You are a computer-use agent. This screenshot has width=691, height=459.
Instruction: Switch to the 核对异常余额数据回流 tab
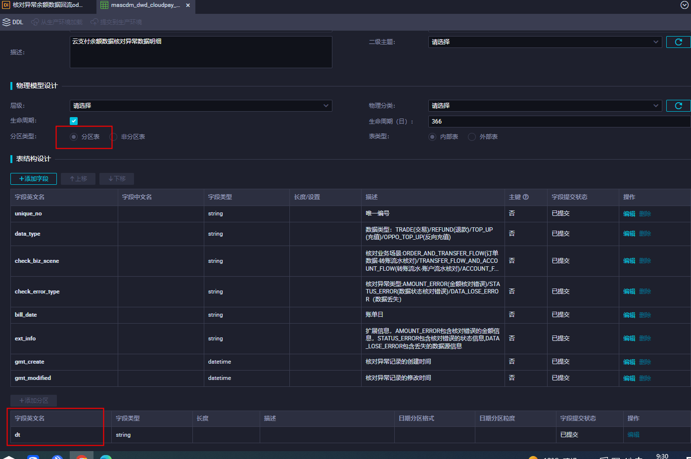click(x=42, y=5)
